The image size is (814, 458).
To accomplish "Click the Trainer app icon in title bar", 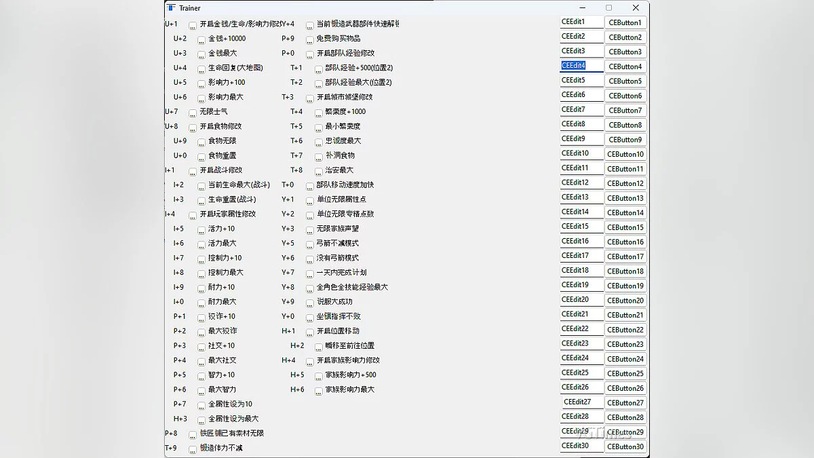I will click(172, 8).
